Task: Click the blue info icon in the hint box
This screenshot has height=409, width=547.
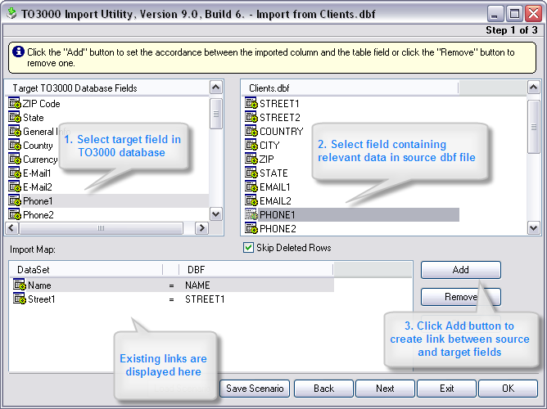Action: click(18, 52)
